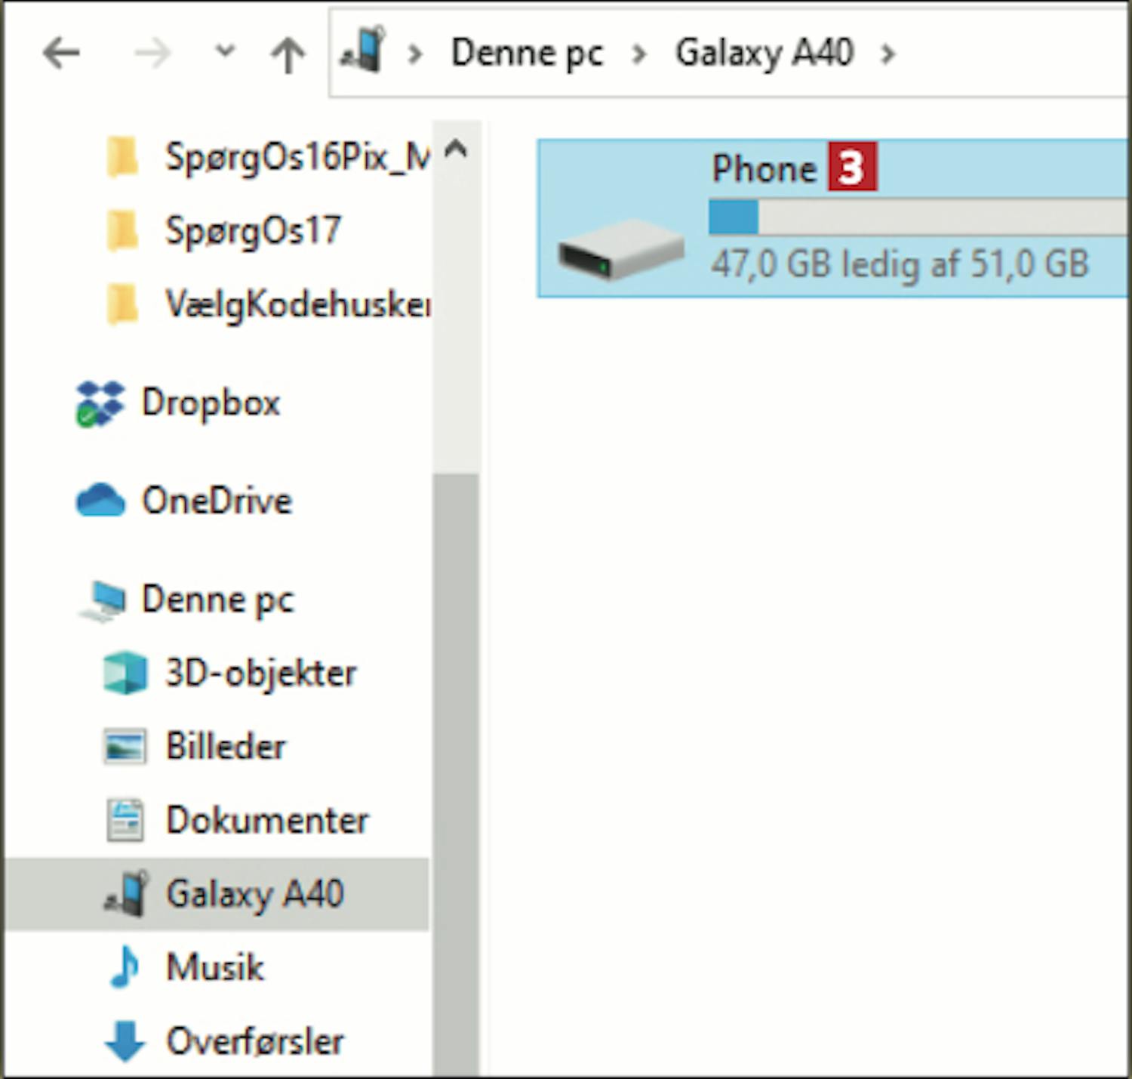
Task: Click the VælgKodehusker folder icon
Action: (x=122, y=304)
